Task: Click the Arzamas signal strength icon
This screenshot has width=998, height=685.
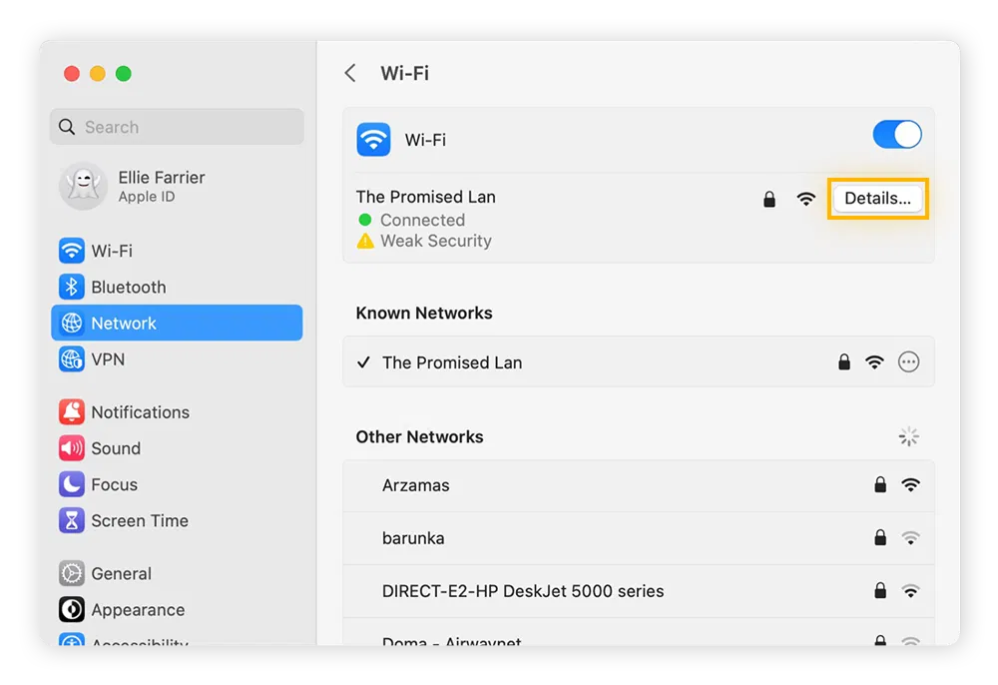Action: pos(911,485)
